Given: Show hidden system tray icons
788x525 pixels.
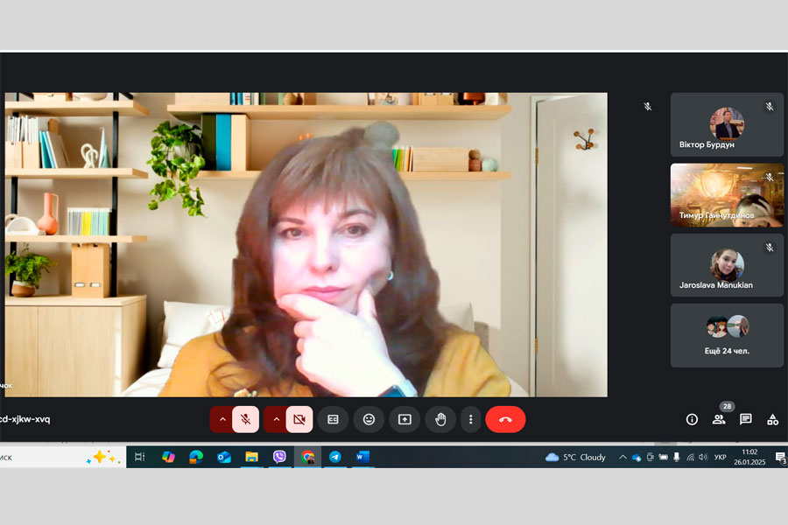Looking at the screenshot, I should click(x=623, y=457).
